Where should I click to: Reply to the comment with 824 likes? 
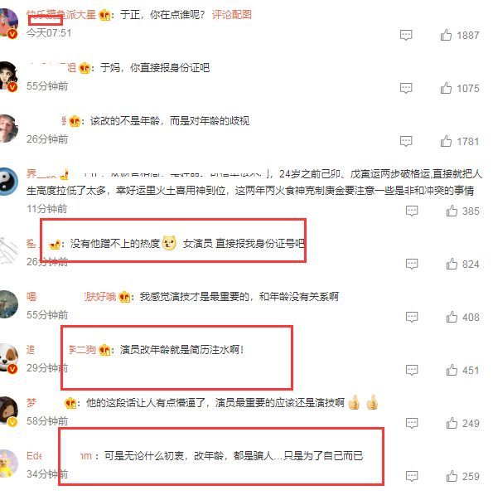[x=412, y=264]
